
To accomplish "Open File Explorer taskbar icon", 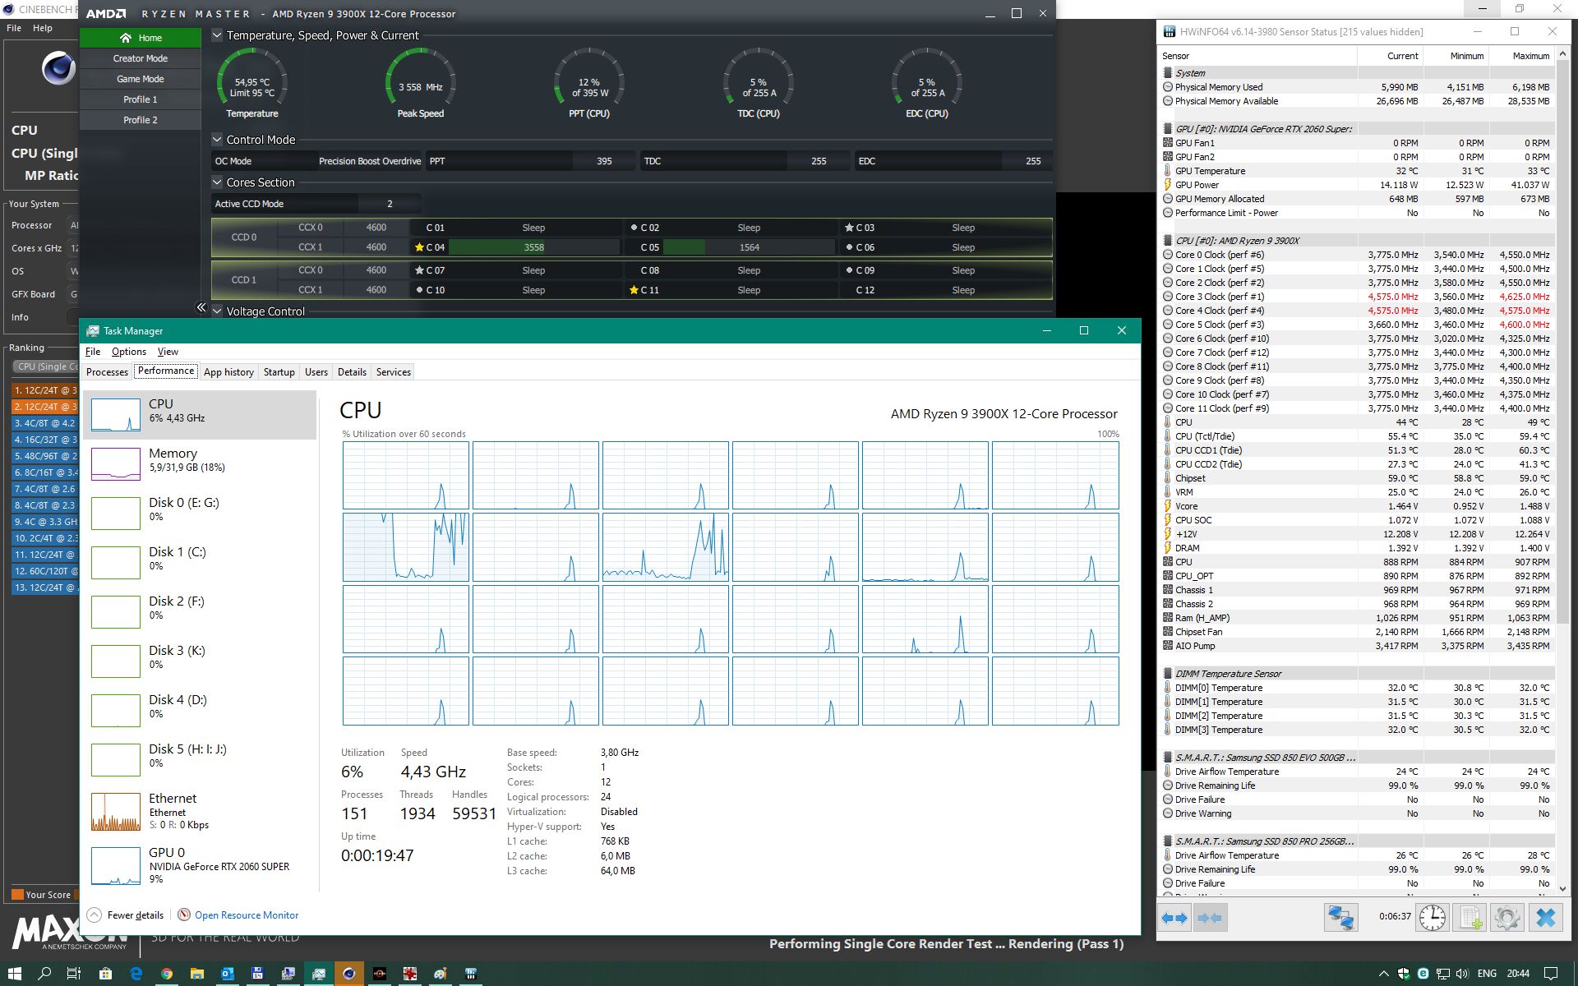I will click(x=197, y=974).
